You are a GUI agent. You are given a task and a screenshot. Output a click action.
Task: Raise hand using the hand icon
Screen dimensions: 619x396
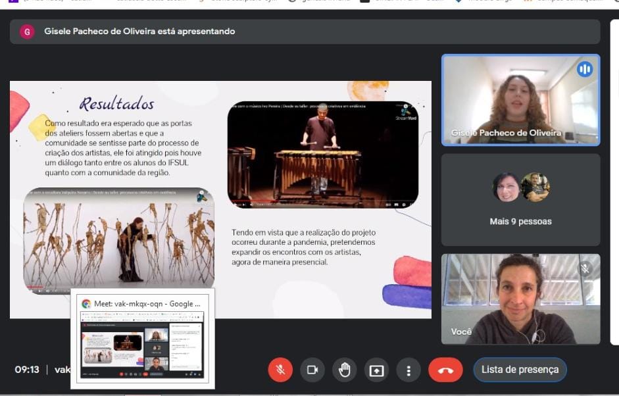(344, 370)
